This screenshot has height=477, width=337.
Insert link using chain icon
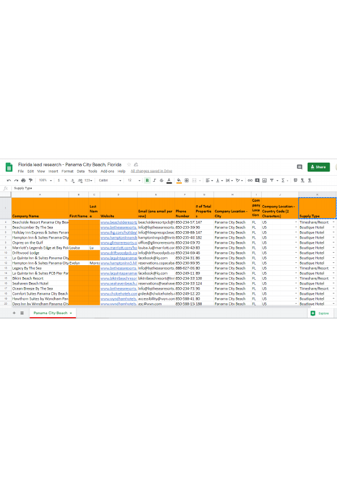point(250,180)
